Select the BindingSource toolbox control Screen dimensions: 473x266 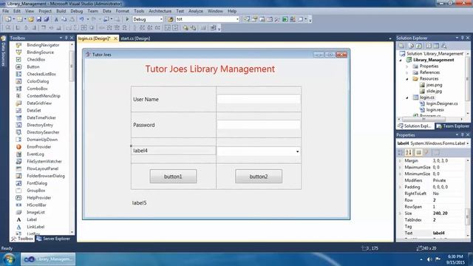[40, 52]
